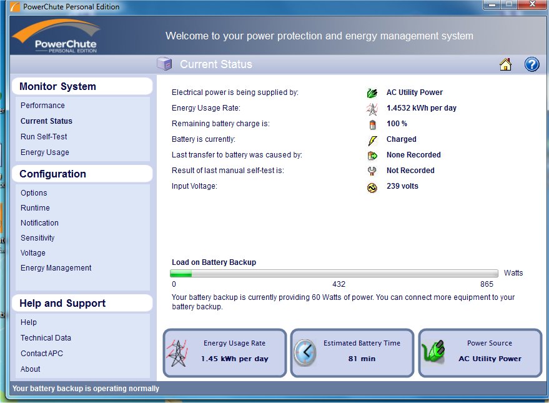Go to Energy Usage in Monitor System
This screenshot has height=403, width=549.
[x=44, y=152]
